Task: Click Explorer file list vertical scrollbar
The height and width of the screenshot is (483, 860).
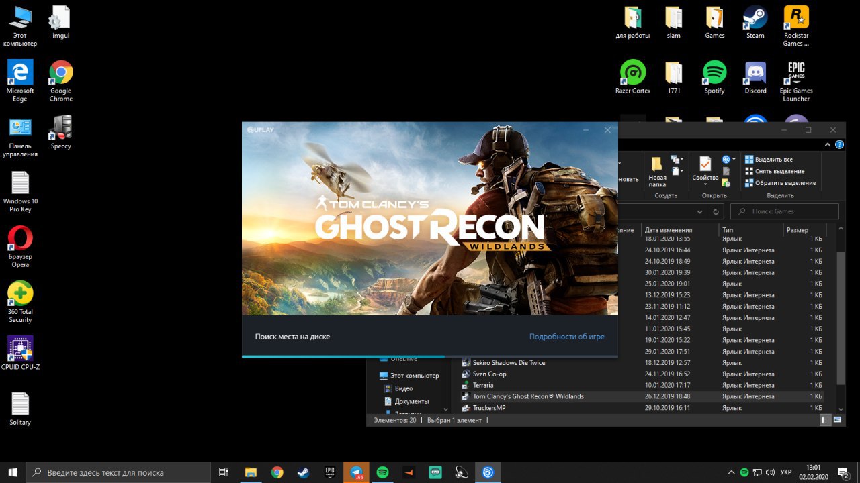Action: pyautogui.click(x=841, y=319)
